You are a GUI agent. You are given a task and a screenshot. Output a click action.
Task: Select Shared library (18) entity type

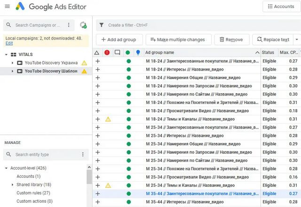(34, 184)
